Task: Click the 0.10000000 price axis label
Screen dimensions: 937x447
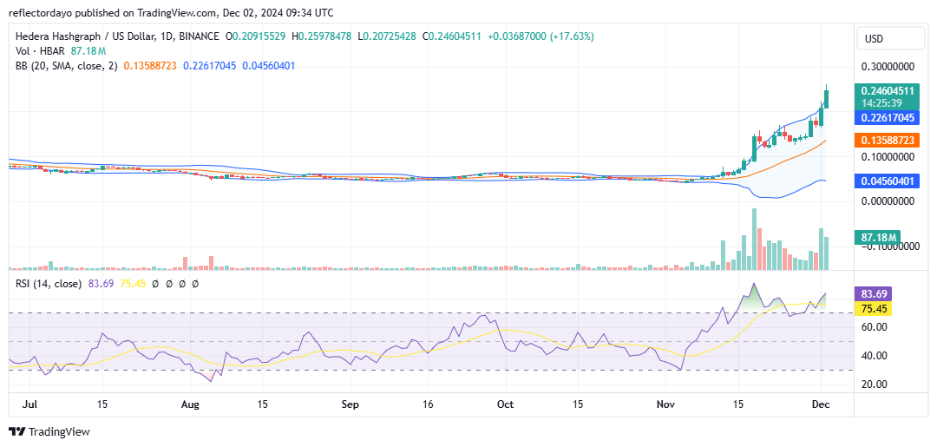Action: tap(887, 156)
